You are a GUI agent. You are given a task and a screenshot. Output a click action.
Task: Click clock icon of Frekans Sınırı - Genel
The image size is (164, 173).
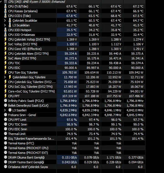pyautogui.click(x=5, y=115)
